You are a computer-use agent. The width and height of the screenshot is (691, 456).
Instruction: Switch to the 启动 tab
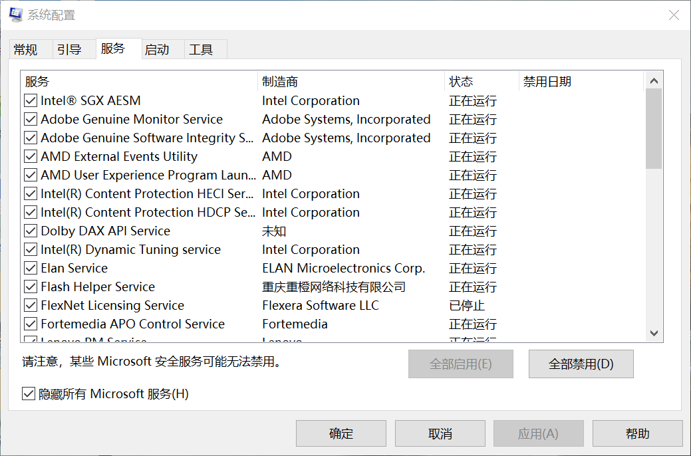tap(160, 49)
